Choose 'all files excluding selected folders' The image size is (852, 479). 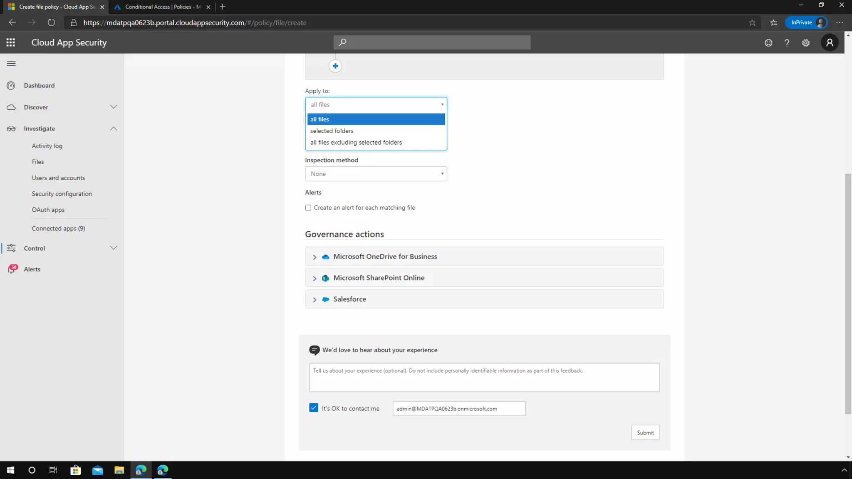click(x=356, y=143)
